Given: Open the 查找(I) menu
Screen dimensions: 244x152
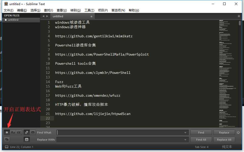Looking at the screenshot, I should click(x=48, y=10).
